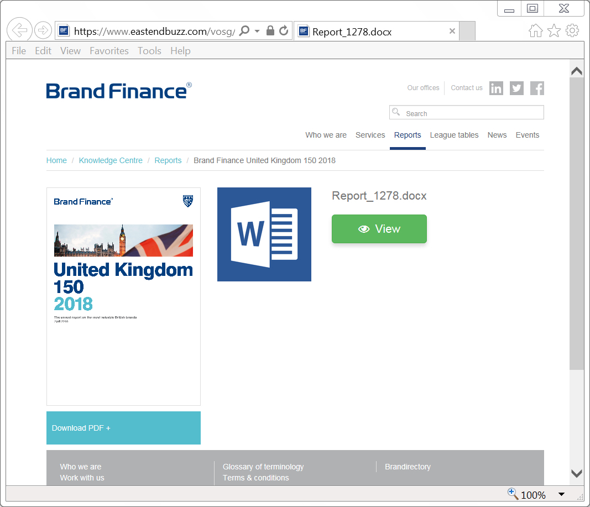Go to Home in the breadcrumb
The image size is (590, 507).
click(x=56, y=160)
